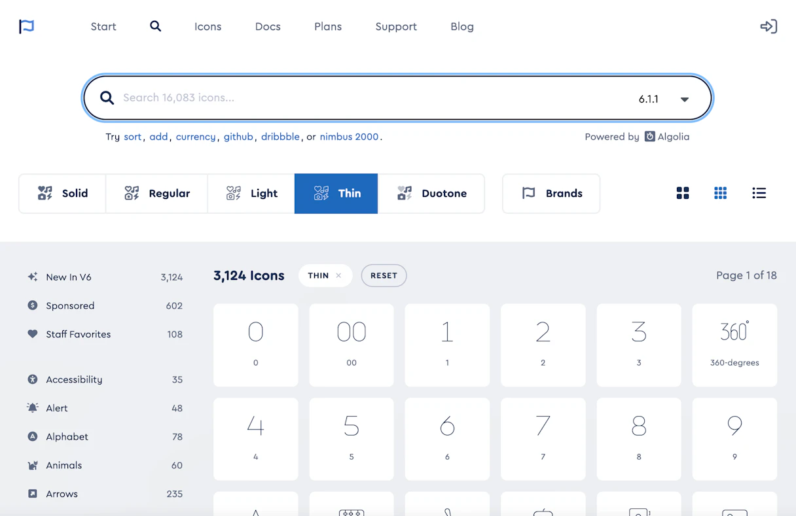Select the Duotone style filter
This screenshot has width=796, height=516.
[431, 194]
